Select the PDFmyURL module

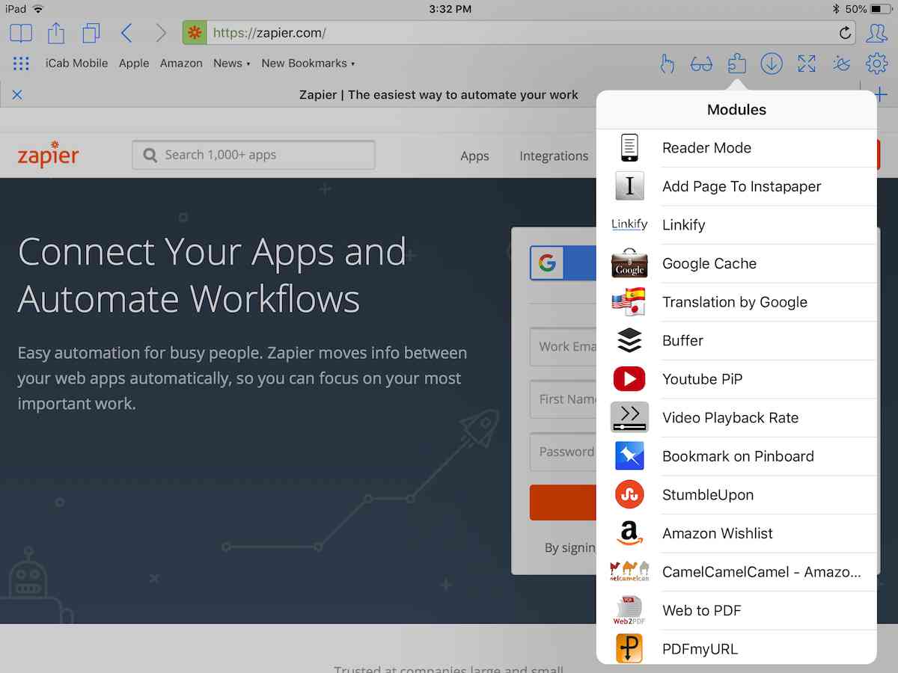(736, 648)
